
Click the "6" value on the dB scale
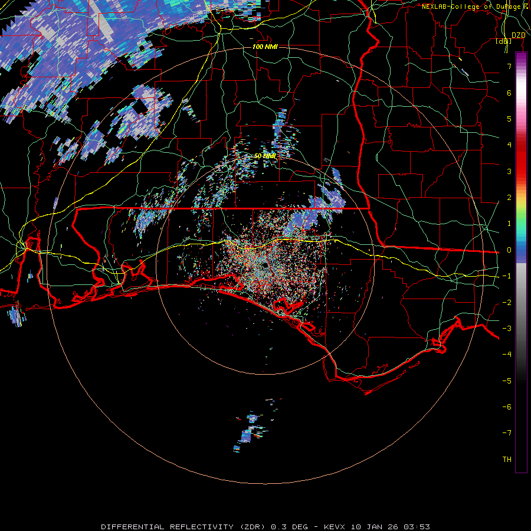coord(509,93)
